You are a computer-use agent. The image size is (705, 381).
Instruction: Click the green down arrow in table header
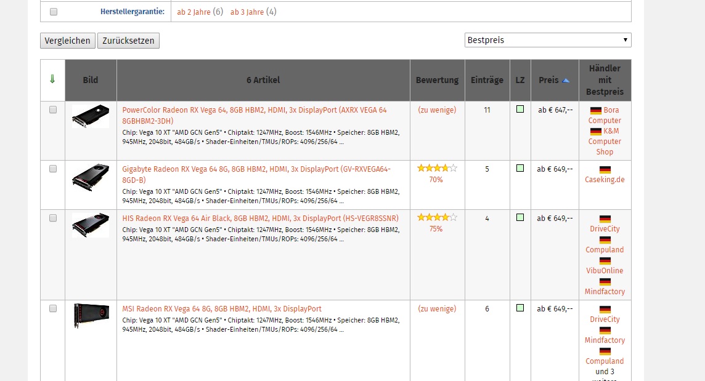coord(52,79)
